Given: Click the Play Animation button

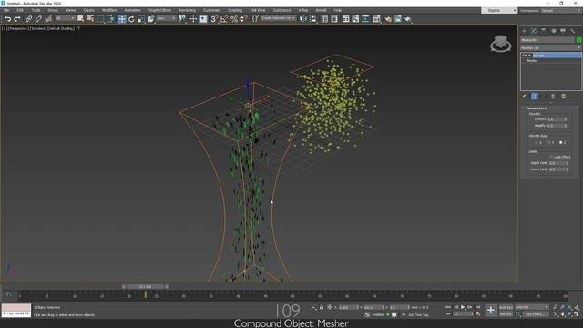Looking at the screenshot, I should pyautogui.click(x=463, y=307).
